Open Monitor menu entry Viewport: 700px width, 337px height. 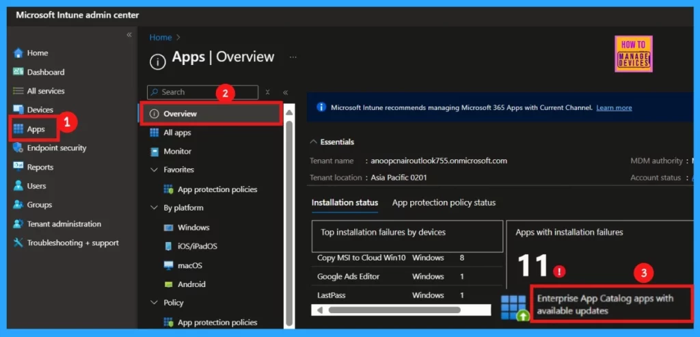click(177, 152)
